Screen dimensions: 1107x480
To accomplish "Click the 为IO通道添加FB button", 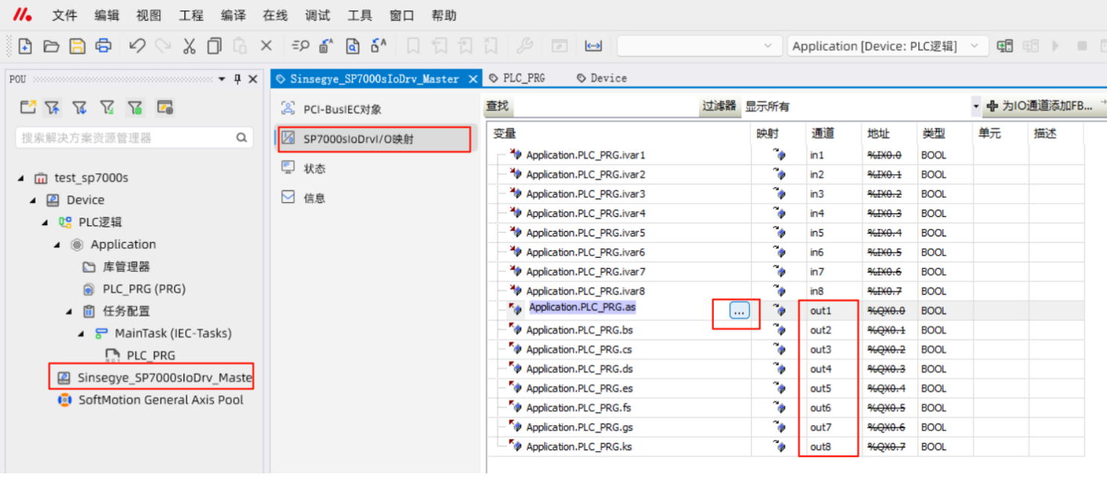I will (1039, 107).
